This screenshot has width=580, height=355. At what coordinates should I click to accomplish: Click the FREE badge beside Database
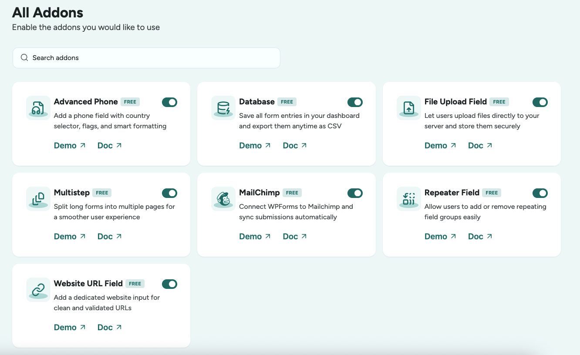287,102
